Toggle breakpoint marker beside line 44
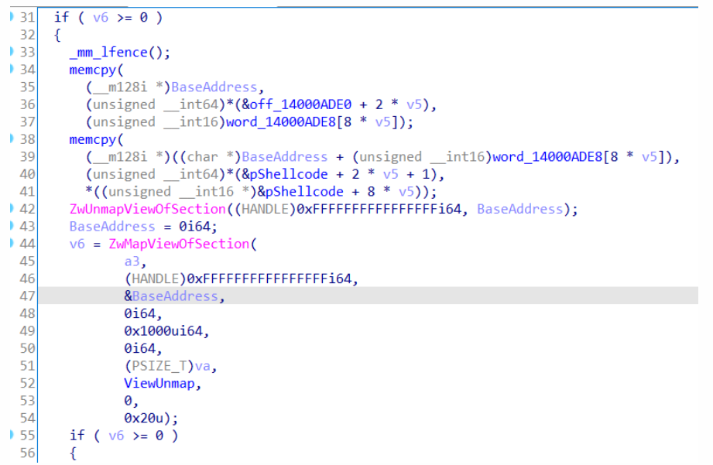Image resolution: width=713 pixels, height=465 pixels. point(12,243)
